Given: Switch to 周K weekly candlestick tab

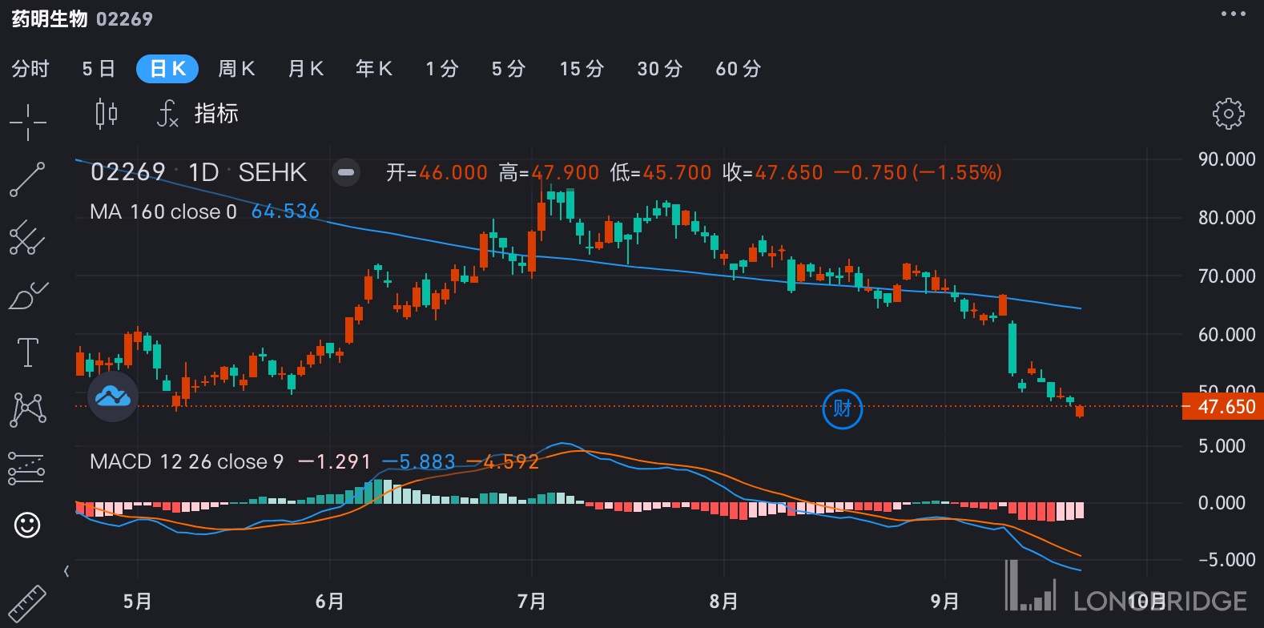Looking at the screenshot, I should tap(236, 69).
